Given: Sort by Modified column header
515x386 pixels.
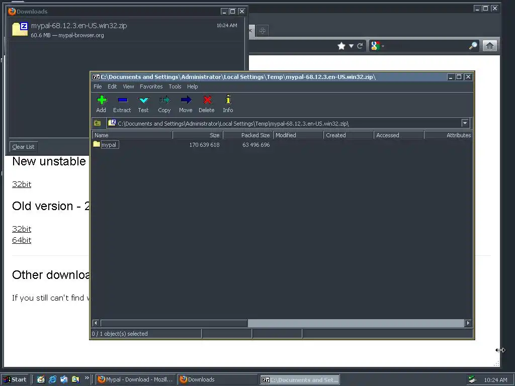Looking at the screenshot, I should click(x=298, y=135).
